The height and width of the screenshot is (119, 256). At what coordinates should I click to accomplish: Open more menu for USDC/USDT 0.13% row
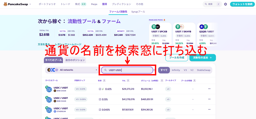coord(209,99)
